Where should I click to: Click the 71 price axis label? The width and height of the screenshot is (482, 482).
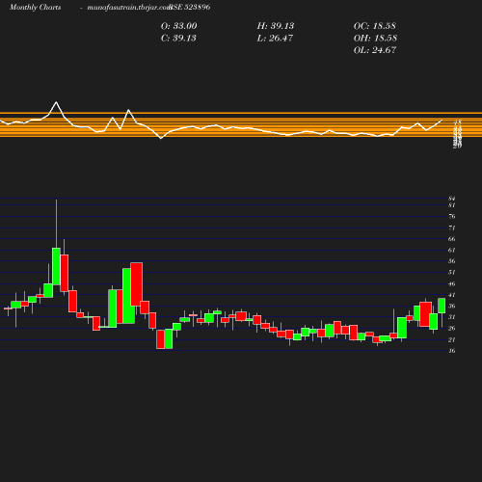[x=452, y=228]
